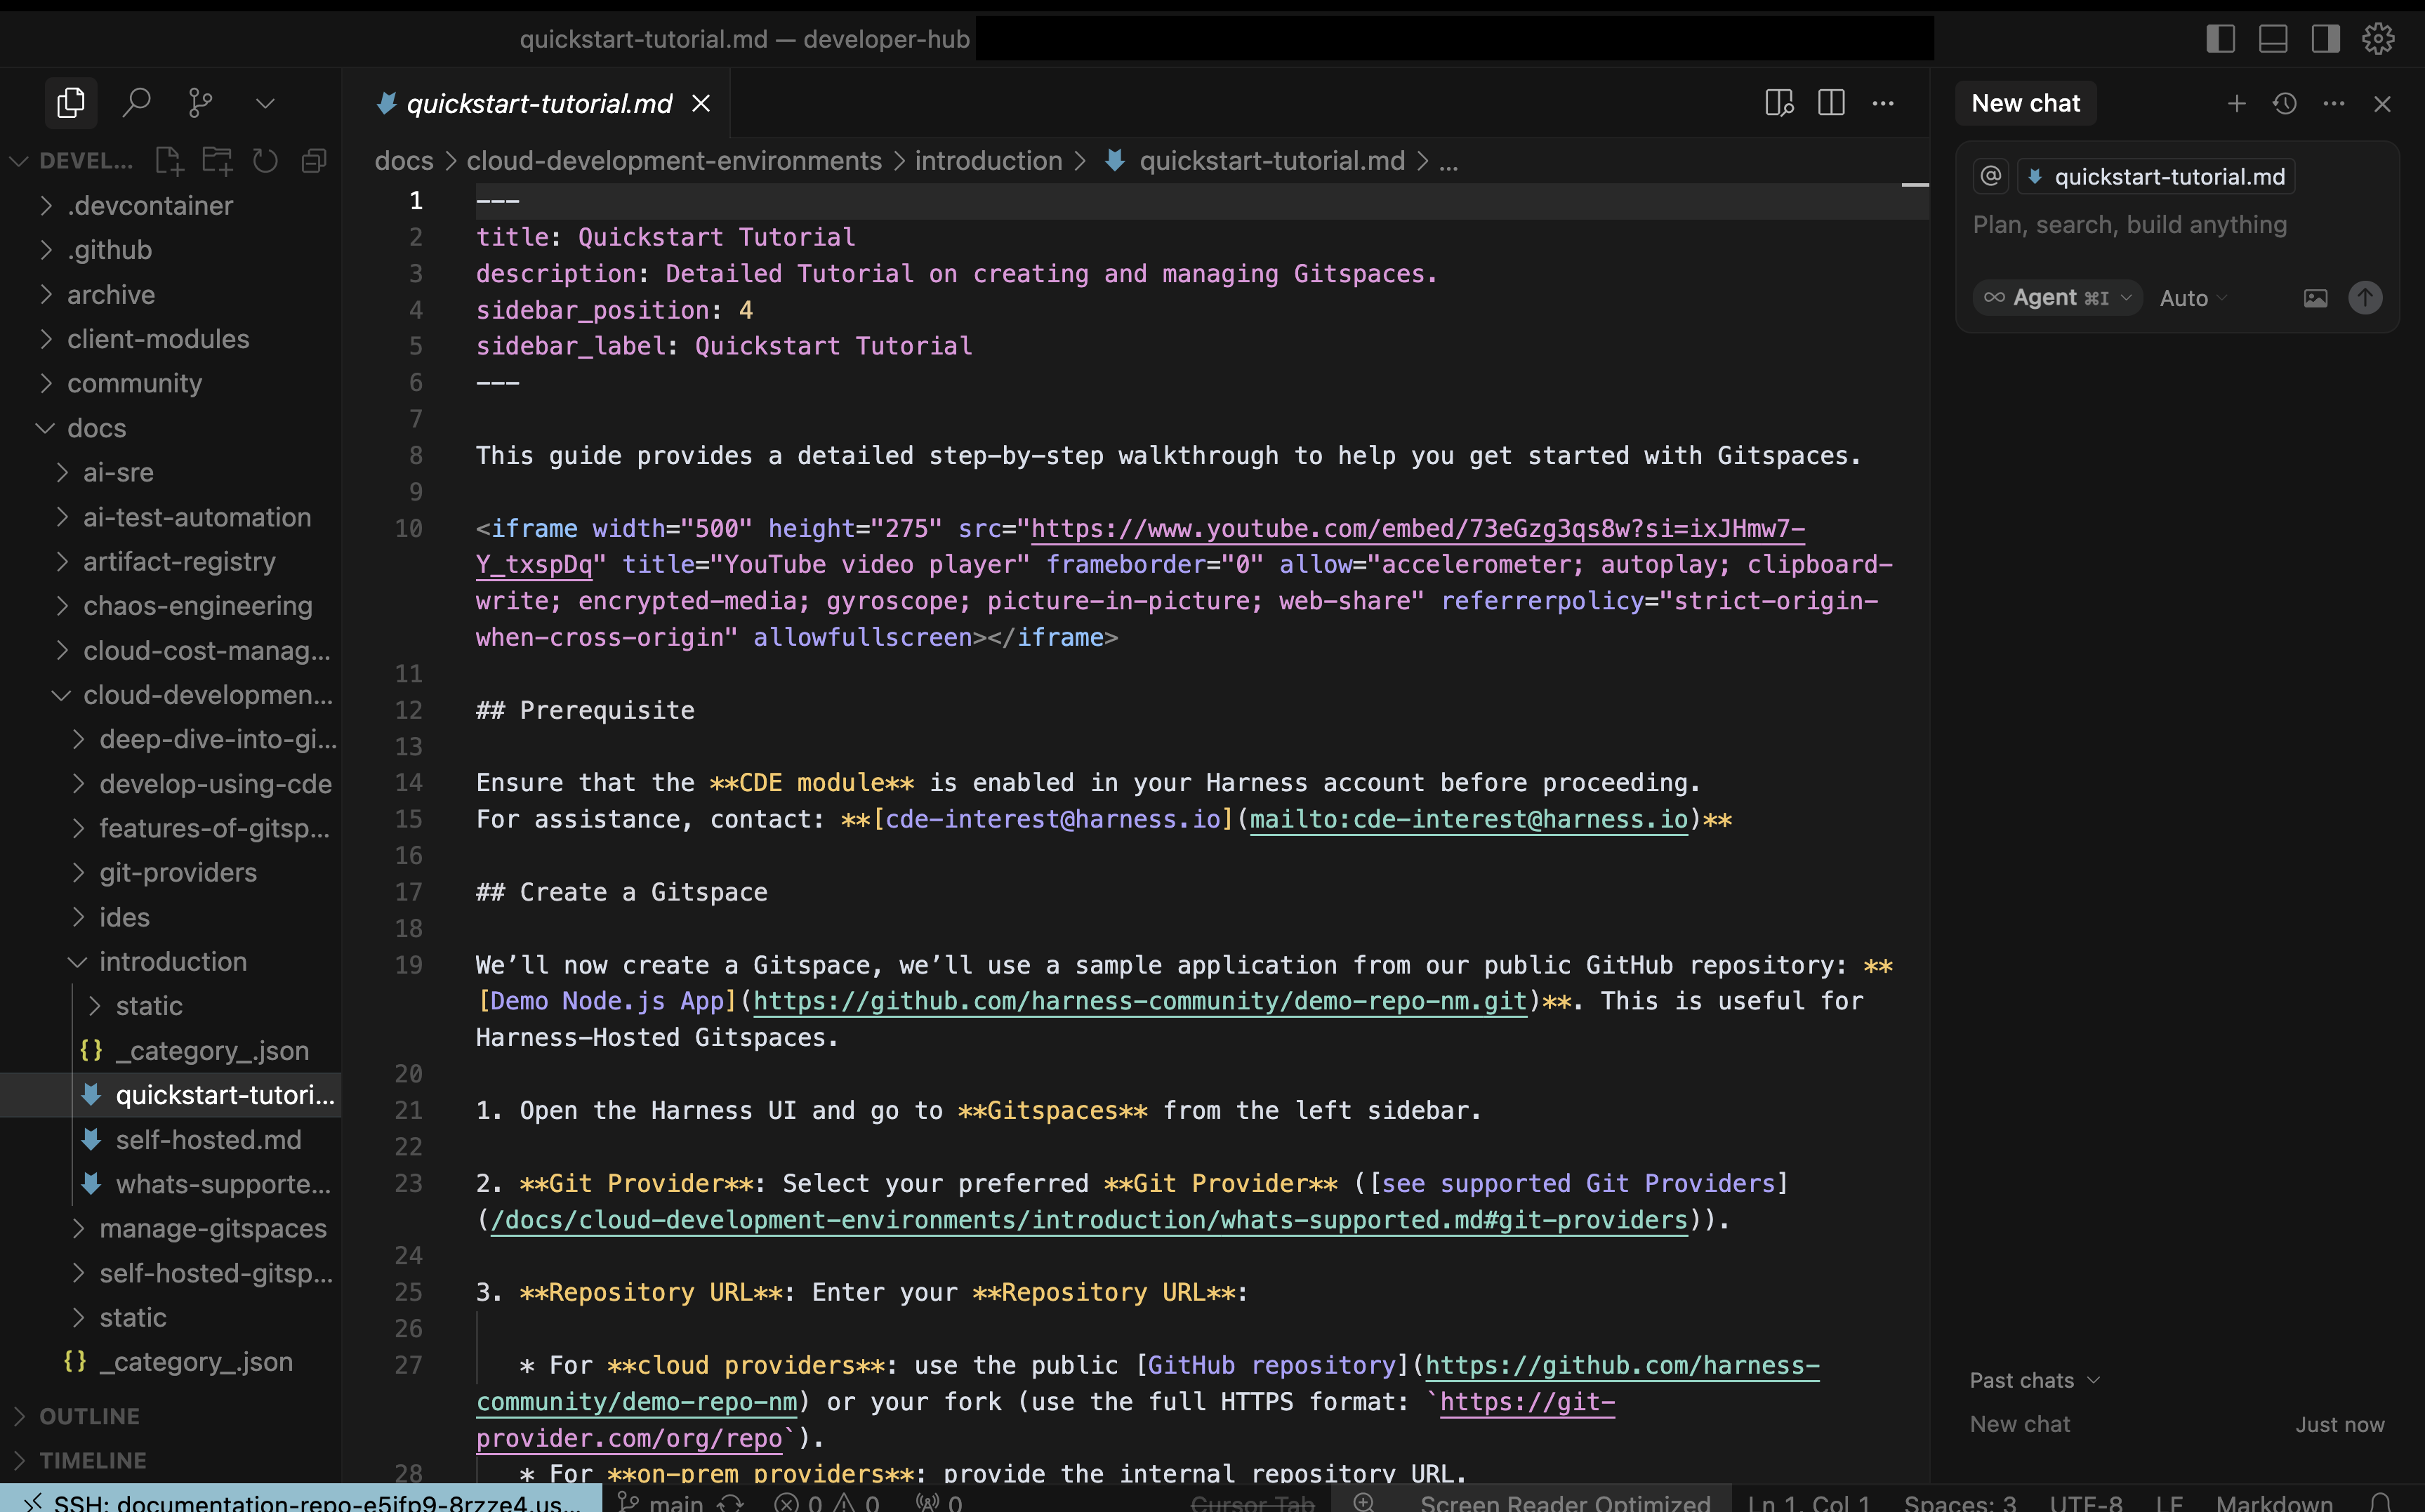
Task: Switch to quickstart-tutorial.md editor tab
Action: coord(539,104)
